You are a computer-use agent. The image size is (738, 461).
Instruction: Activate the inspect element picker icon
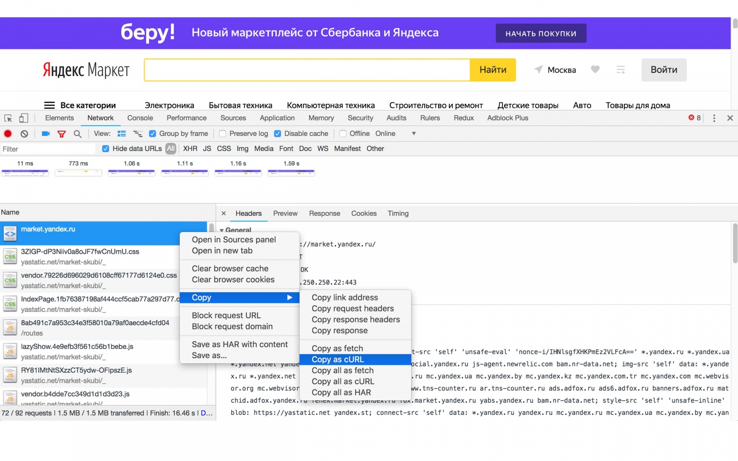click(8, 118)
